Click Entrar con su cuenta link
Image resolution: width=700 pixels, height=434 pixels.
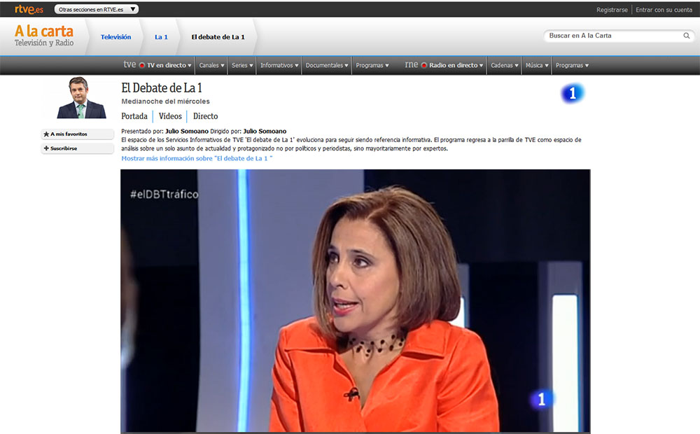[664, 10]
